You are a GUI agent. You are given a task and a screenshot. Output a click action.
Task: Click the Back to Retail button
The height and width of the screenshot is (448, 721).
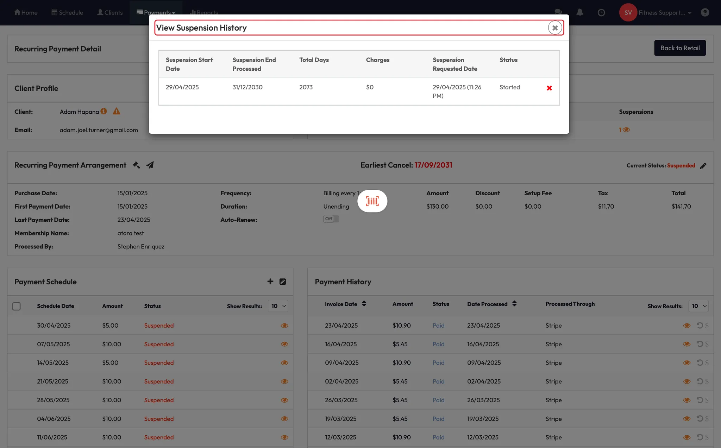[x=680, y=48]
